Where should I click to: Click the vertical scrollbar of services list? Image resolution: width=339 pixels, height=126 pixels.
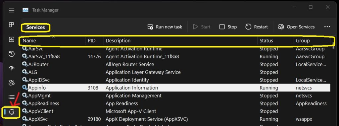333,45
